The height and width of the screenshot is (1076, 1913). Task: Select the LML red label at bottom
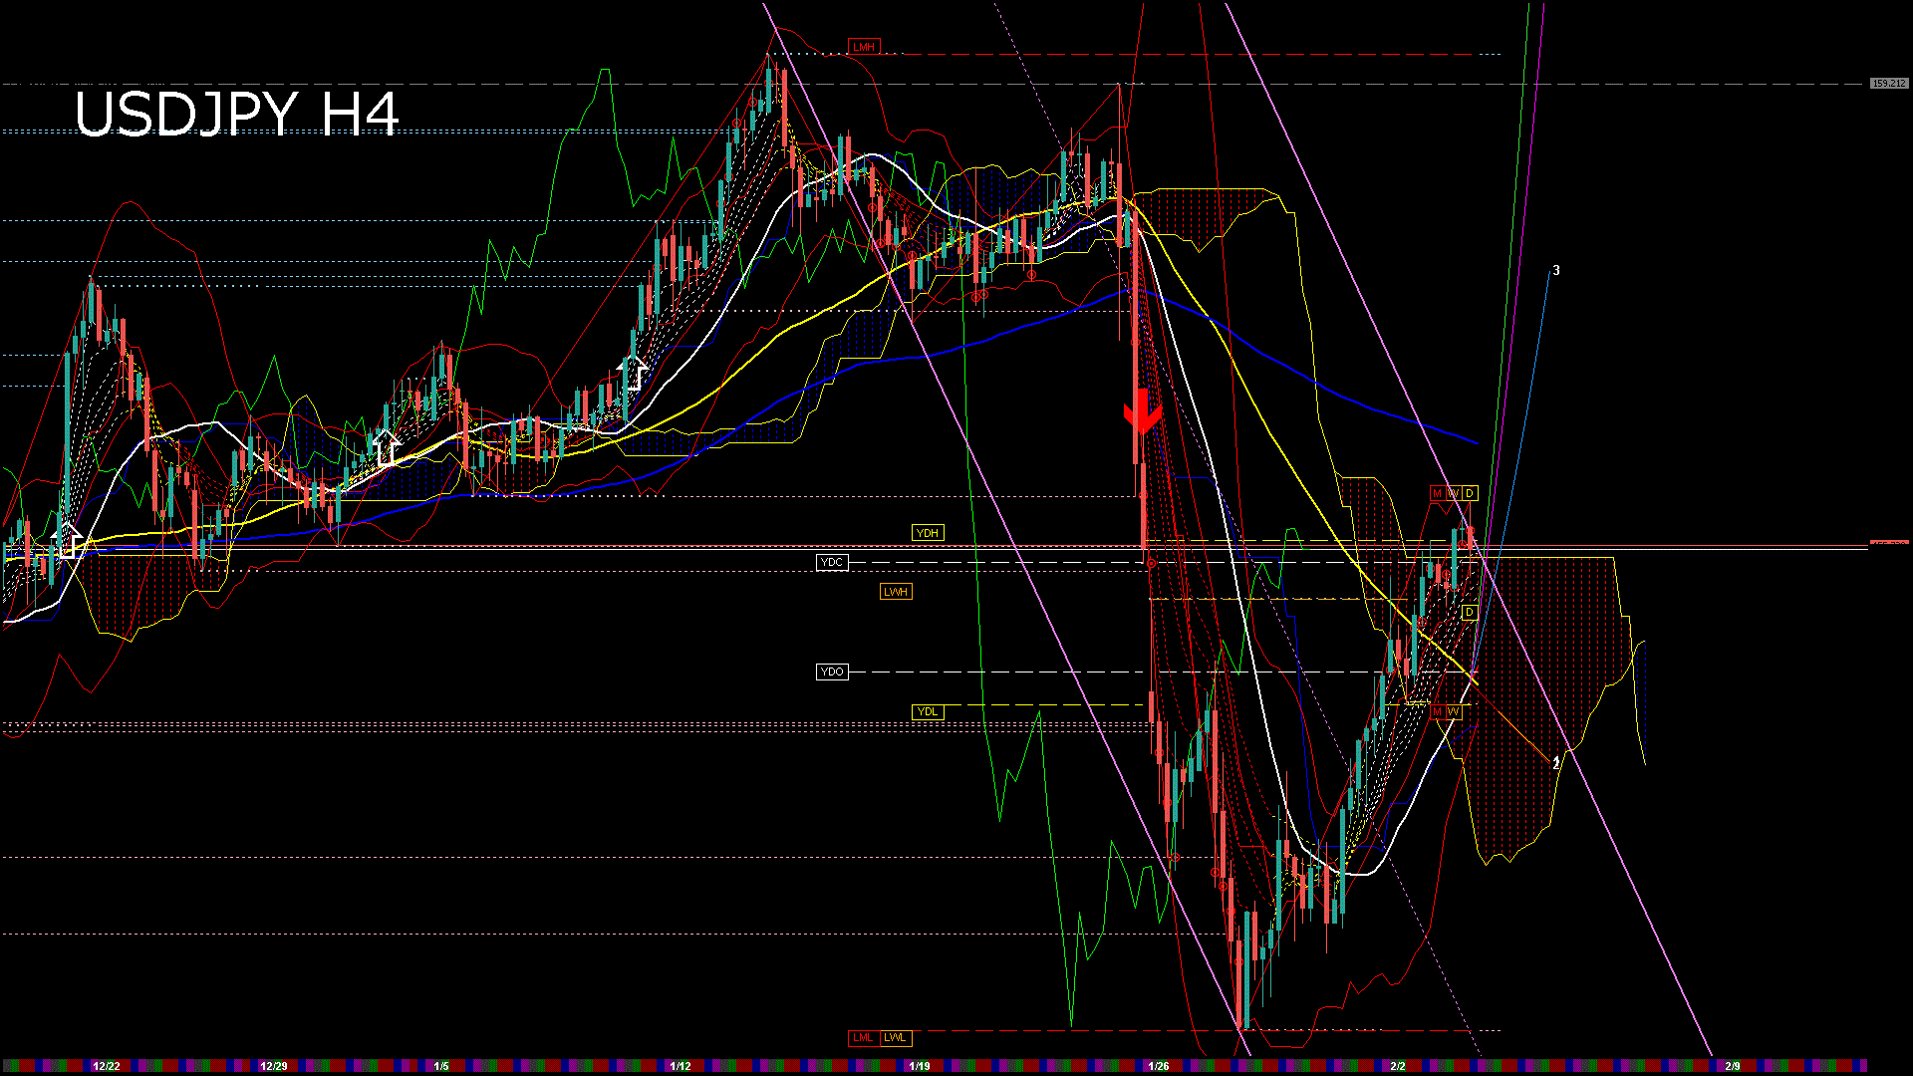[863, 1038]
